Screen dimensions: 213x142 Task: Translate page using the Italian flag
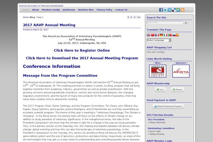(x=165, y=35)
